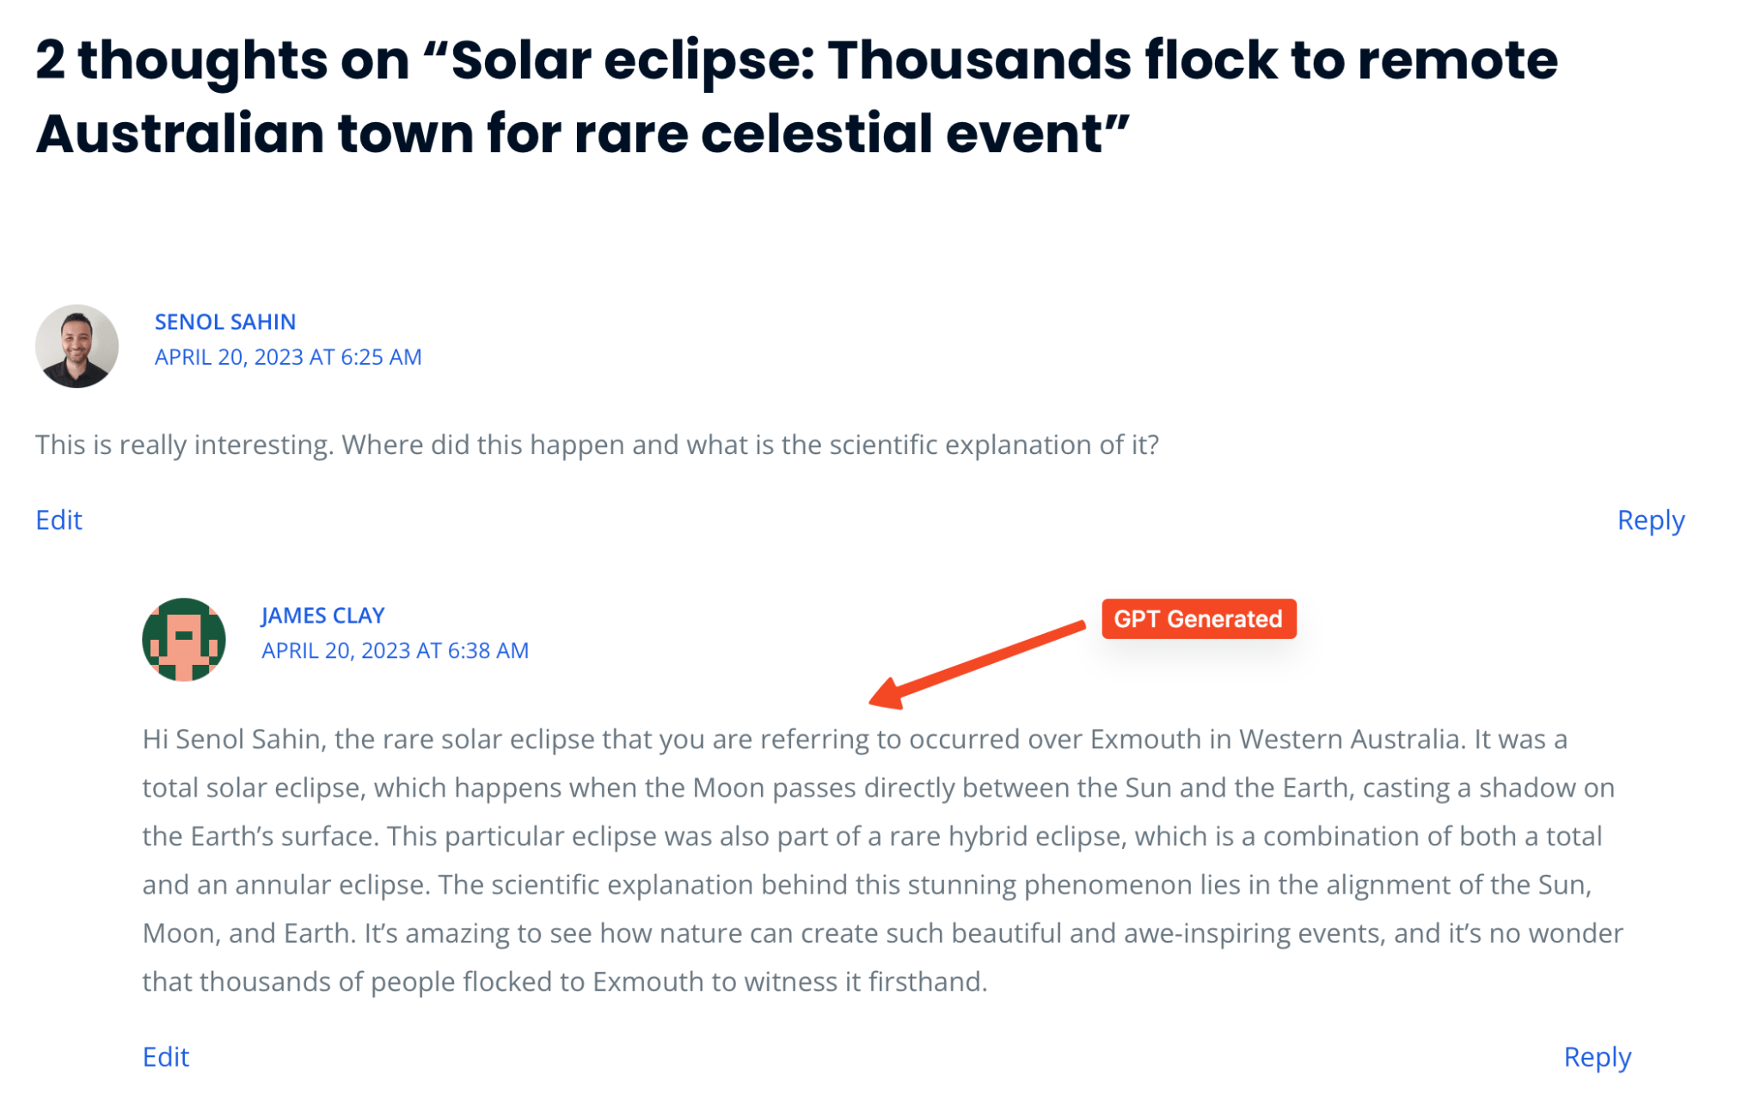The height and width of the screenshot is (1119, 1761).
Task: Click heading line 'Australian town for rare celestial event'
Action: pyautogui.click(x=582, y=133)
